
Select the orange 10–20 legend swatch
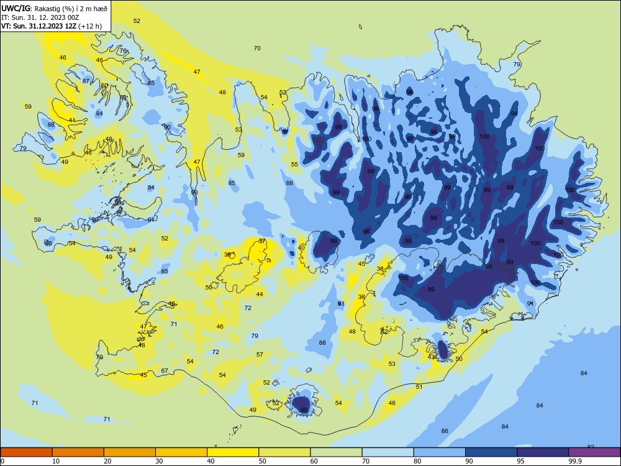click(78, 452)
